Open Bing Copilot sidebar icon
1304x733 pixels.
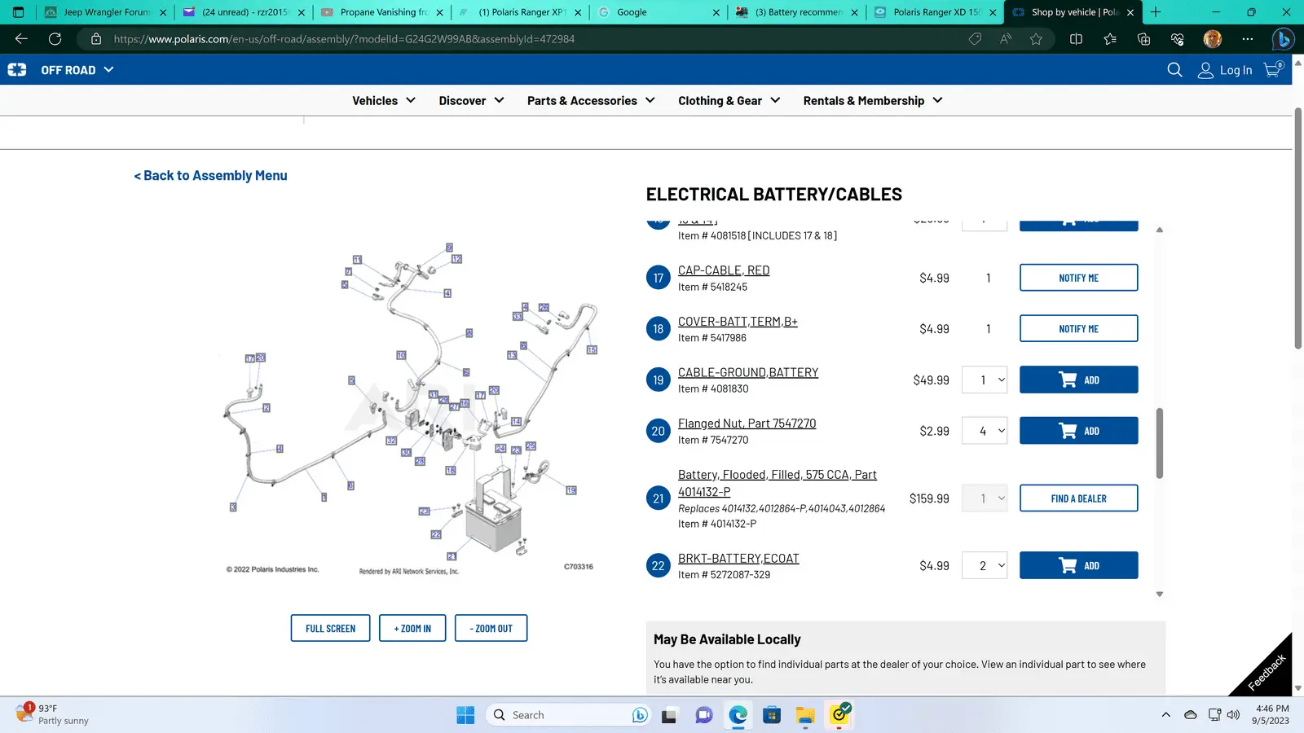(x=1283, y=39)
